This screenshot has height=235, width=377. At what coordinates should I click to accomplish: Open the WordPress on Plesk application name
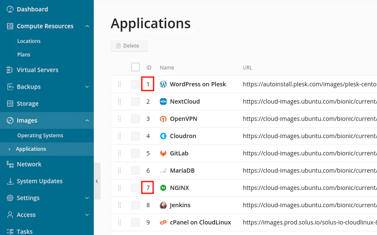click(x=198, y=84)
